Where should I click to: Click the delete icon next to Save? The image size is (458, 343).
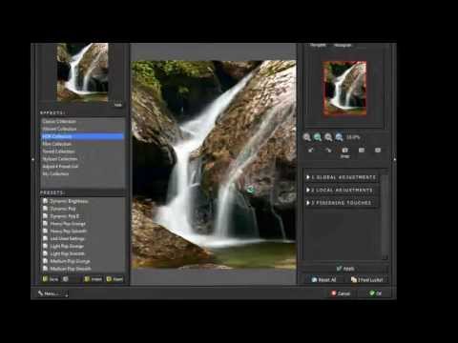66,279
